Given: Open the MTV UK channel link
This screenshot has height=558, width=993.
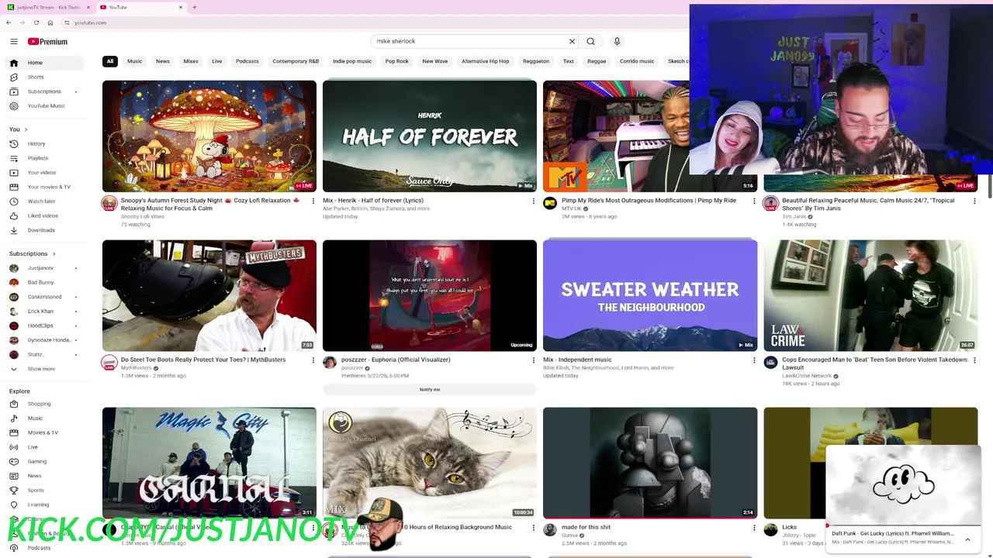Looking at the screenshot, I should tap(572, 208).
